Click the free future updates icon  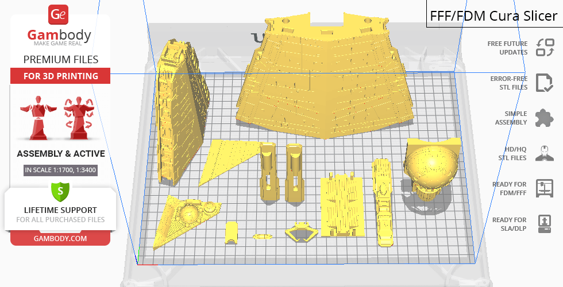click(545, 48)
